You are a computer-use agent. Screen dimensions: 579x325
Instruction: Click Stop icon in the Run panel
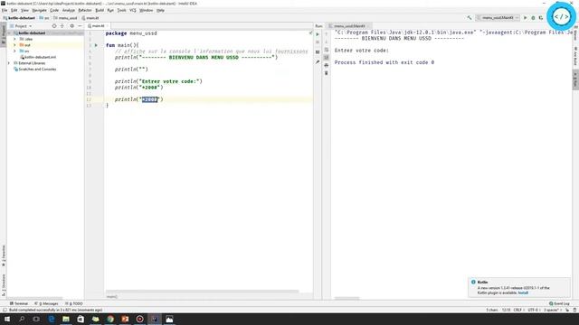(318, 42)
